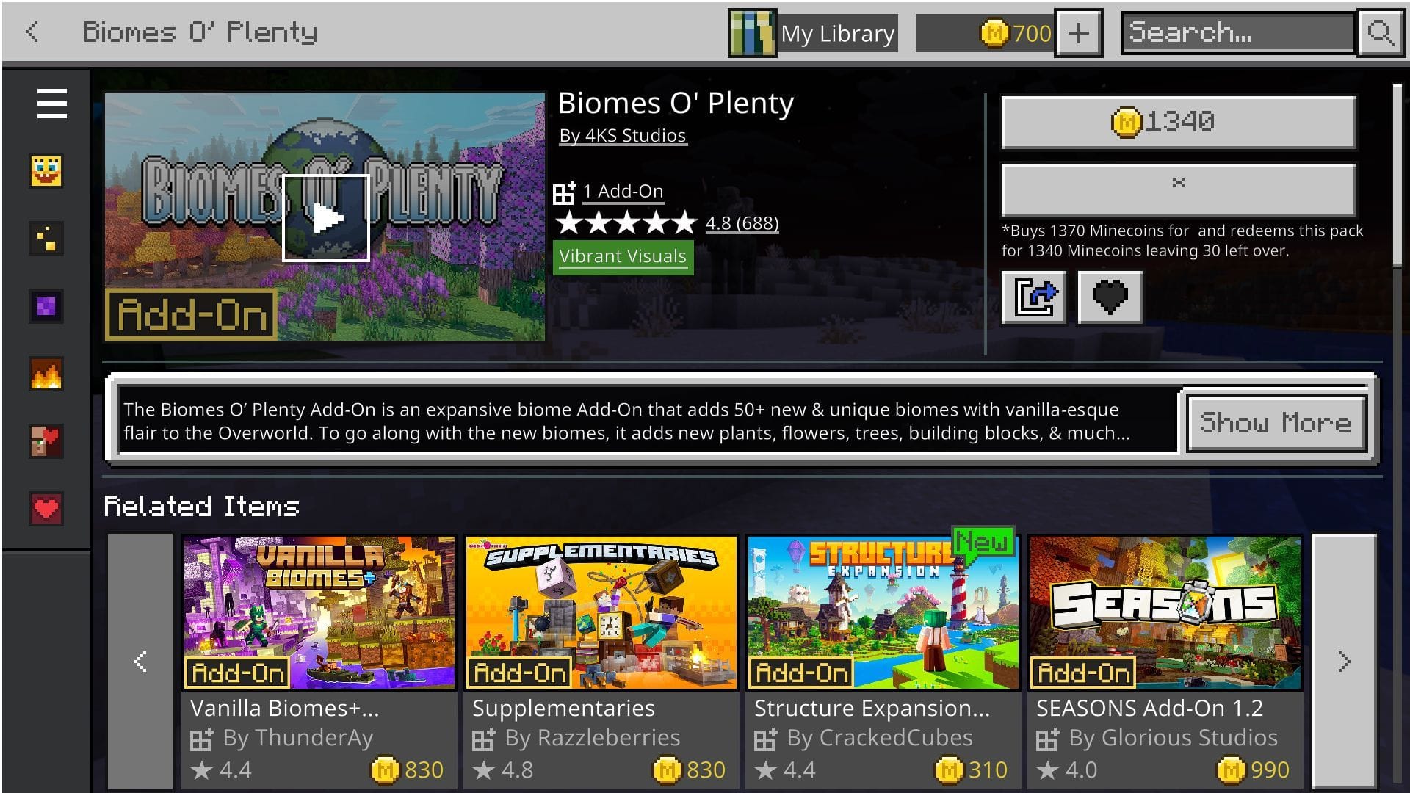The width and height of the screenshot is (1410, 793).
Task: Open My Library
Action: pyautogui.click(x=813, y=33)
